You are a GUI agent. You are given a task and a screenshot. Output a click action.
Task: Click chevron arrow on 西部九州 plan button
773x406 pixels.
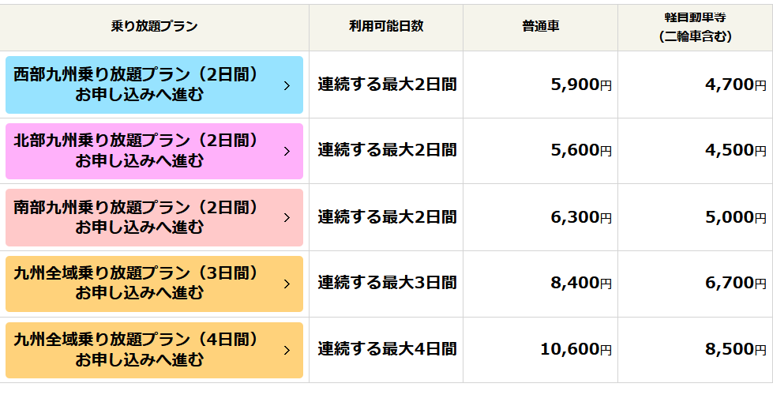coord(287,85)
